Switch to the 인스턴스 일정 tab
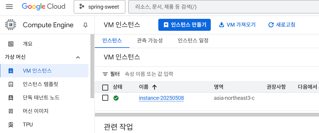The image size is (319, 133). (x=193, y=41)
